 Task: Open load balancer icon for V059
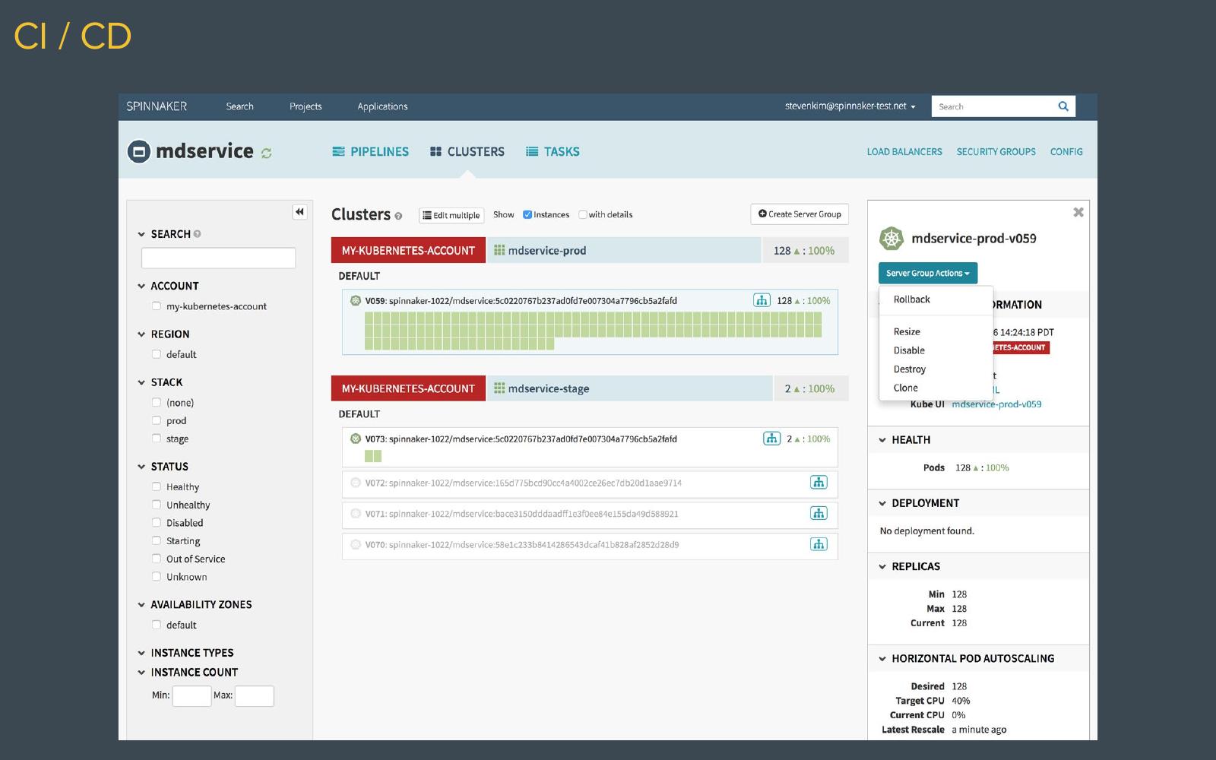(762, 300)
